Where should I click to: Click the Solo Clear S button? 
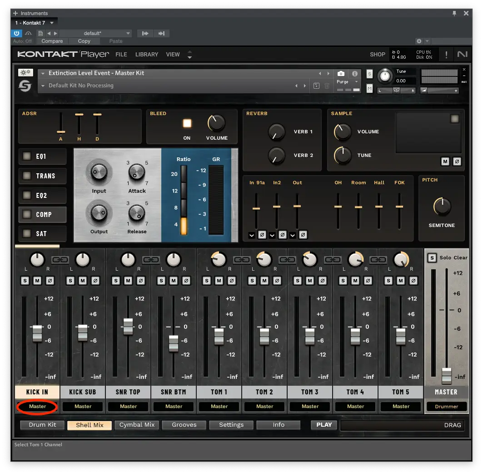(x=432, y=257)
